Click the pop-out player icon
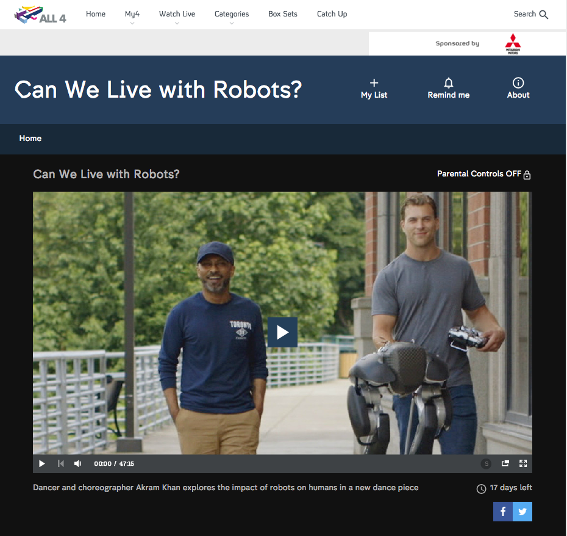 click(x=505, y=463)
